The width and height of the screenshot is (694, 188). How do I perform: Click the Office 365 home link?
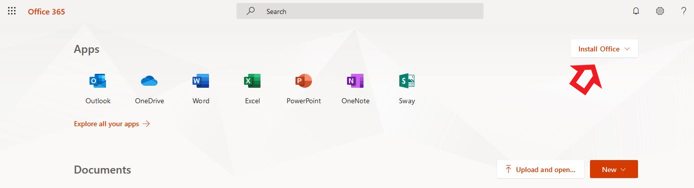coord(46,11)
